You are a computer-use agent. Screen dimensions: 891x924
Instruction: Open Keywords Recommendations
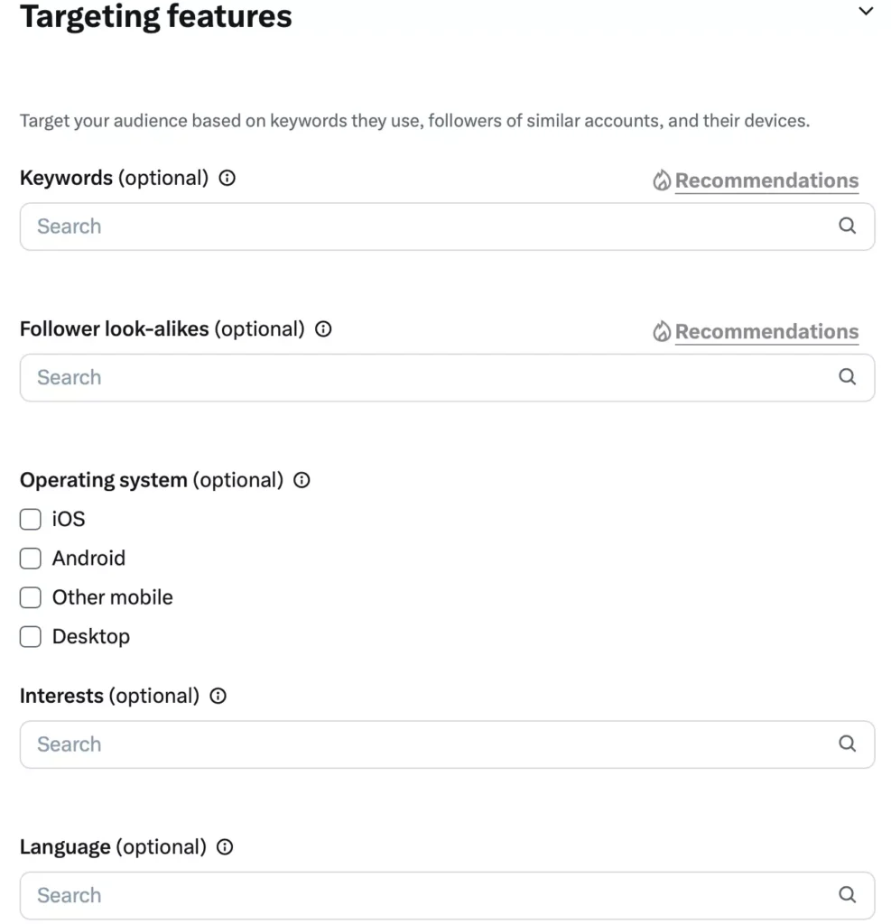point(766,180)
